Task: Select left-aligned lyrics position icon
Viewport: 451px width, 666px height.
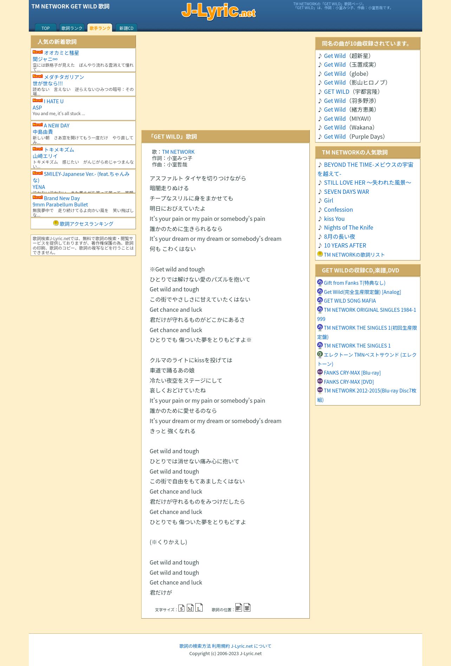Action: pos(238,607)
